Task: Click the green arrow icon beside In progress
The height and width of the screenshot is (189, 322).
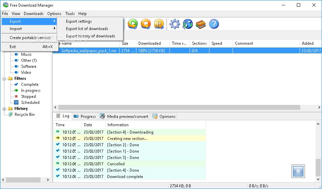Action: 16,90
